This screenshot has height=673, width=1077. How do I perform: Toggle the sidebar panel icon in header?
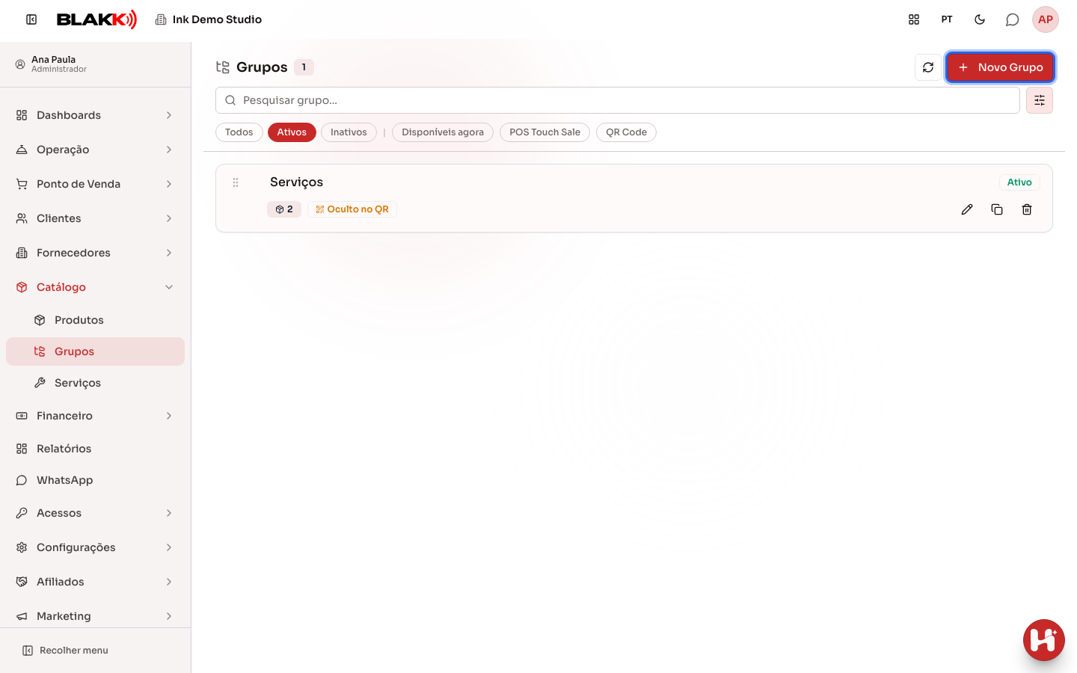click(31, 19)
